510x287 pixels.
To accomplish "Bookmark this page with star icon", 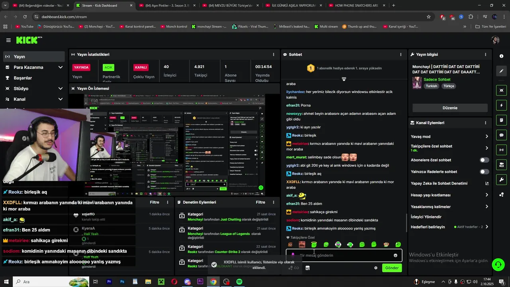I will [x=429, y=17].
